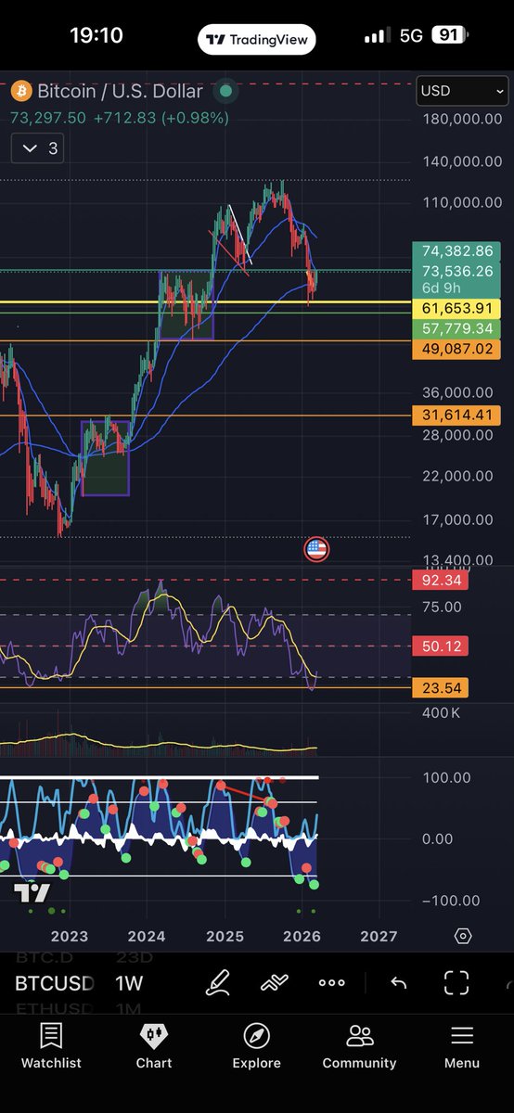
Task: Open the Menu tab
Action: 462,1046
